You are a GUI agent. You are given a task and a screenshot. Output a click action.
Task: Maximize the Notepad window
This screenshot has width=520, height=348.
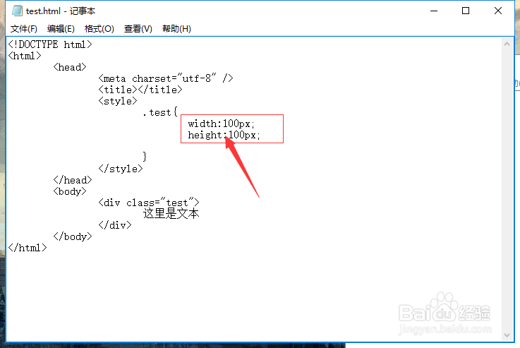466,11
